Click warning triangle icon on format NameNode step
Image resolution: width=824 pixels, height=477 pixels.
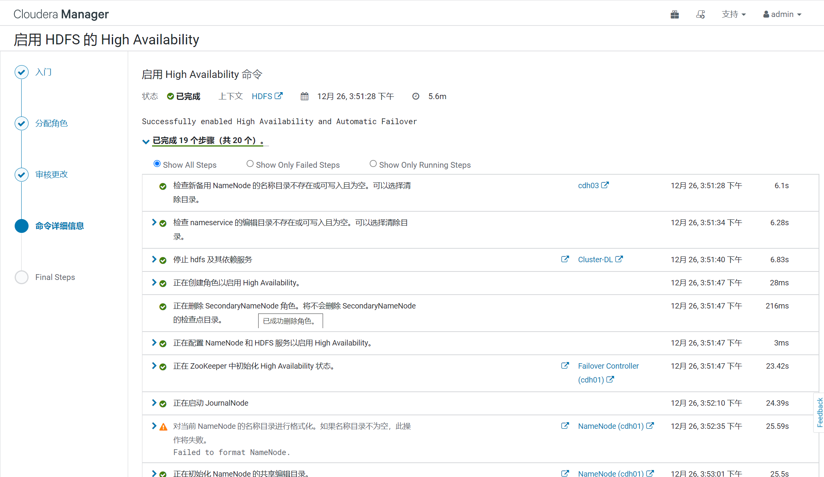tap(163, 426)
